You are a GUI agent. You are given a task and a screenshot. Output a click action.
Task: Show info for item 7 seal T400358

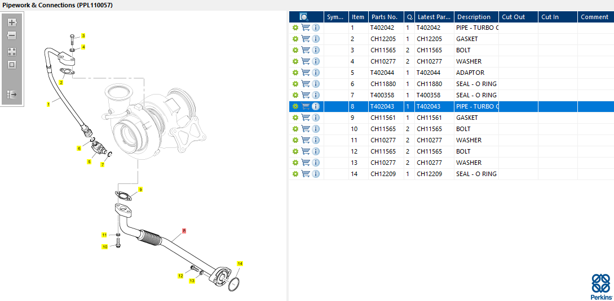tap(316, 95)
